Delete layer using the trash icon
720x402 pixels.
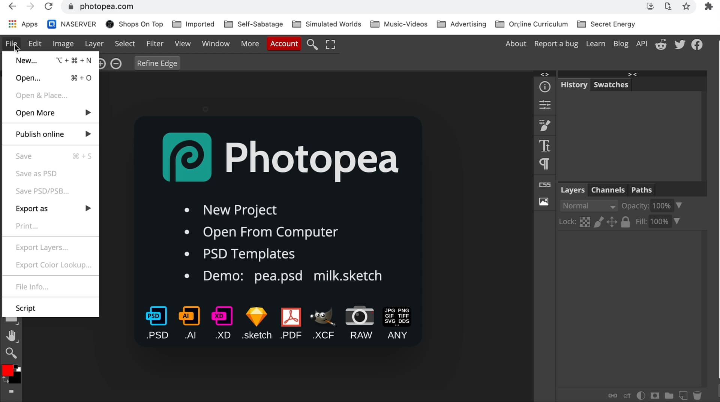[697, 396]
